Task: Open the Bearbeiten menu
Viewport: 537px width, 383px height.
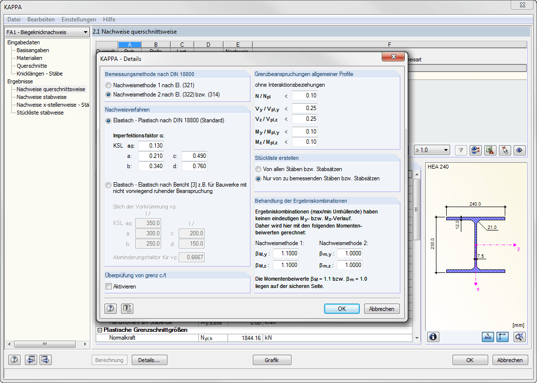Action: coord(41,19)
